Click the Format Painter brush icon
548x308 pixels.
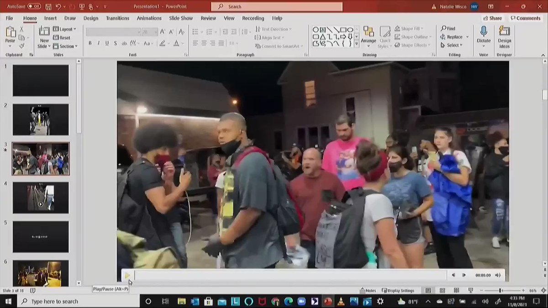tap(21, 46)
